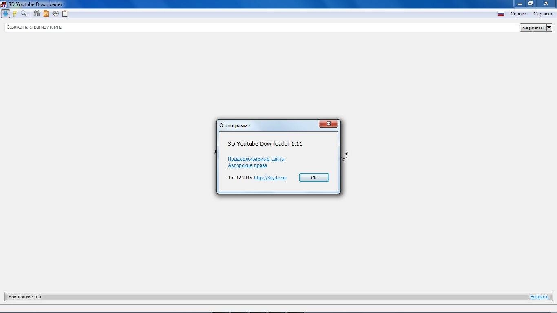Viewport: 557px width, 313px height.
Task: Click the clipboard paste toolbar icon
Action: pyautogui.click(x=65, y=13)
